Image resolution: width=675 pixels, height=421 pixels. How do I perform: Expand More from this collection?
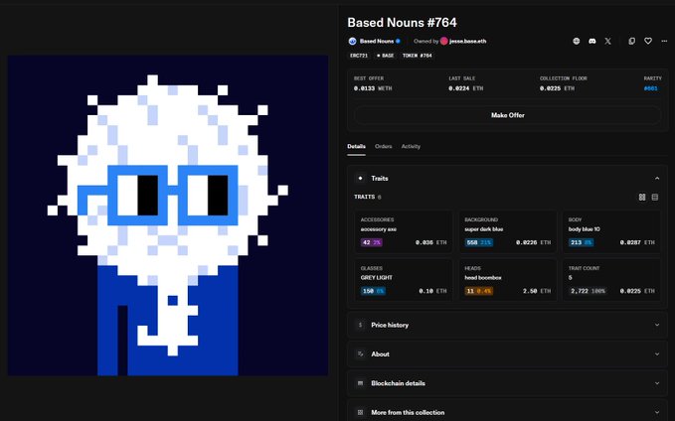(657, 412)
